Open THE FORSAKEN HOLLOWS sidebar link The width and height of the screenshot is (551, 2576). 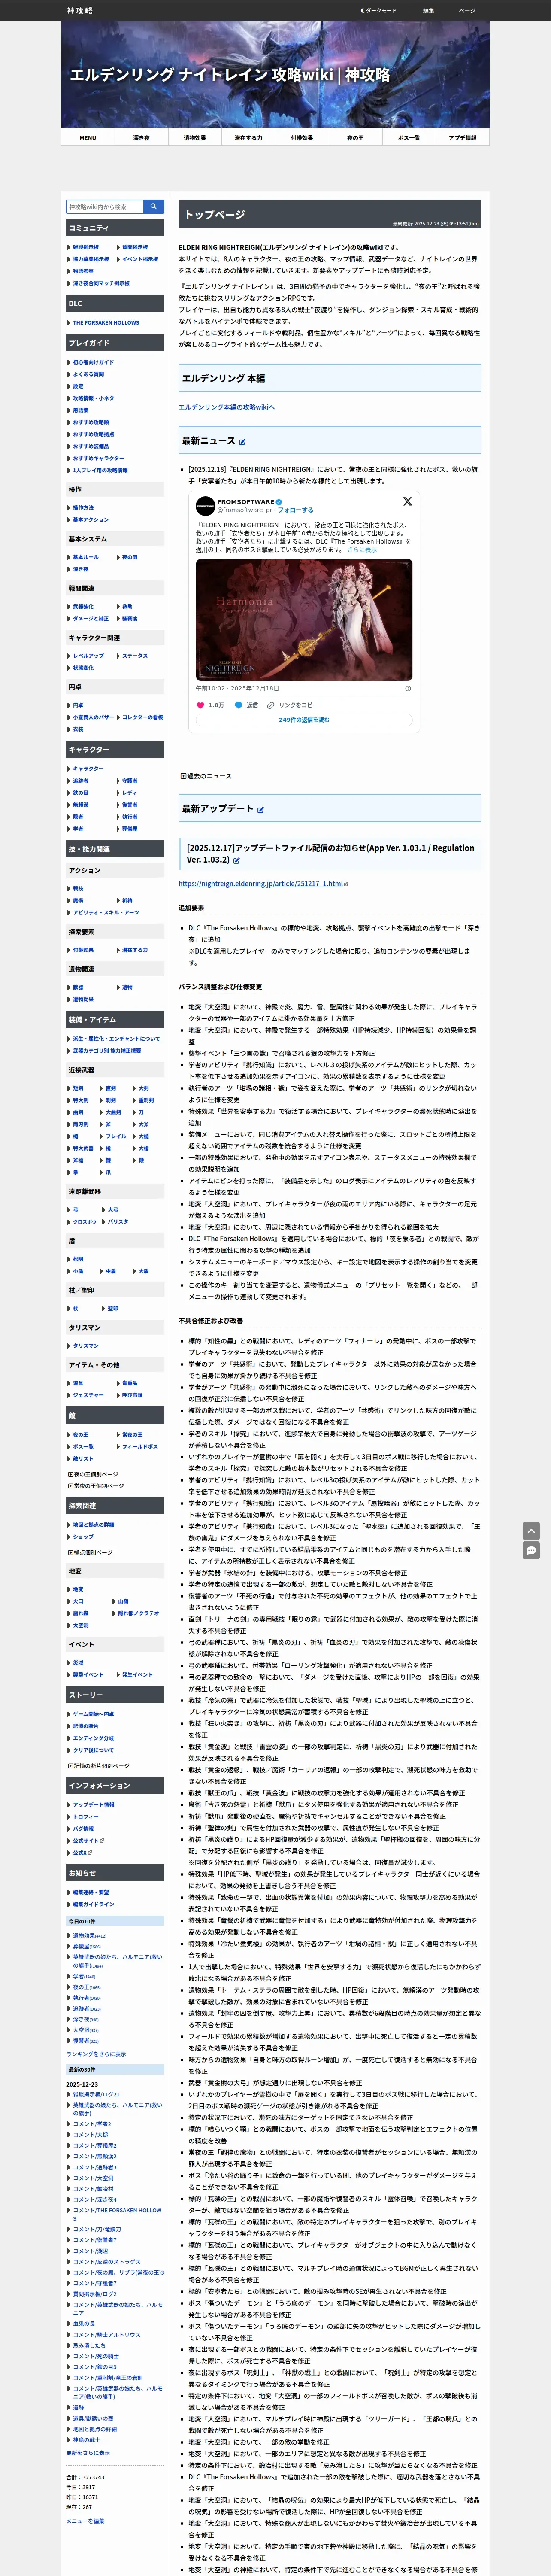[x=106, y=323]
